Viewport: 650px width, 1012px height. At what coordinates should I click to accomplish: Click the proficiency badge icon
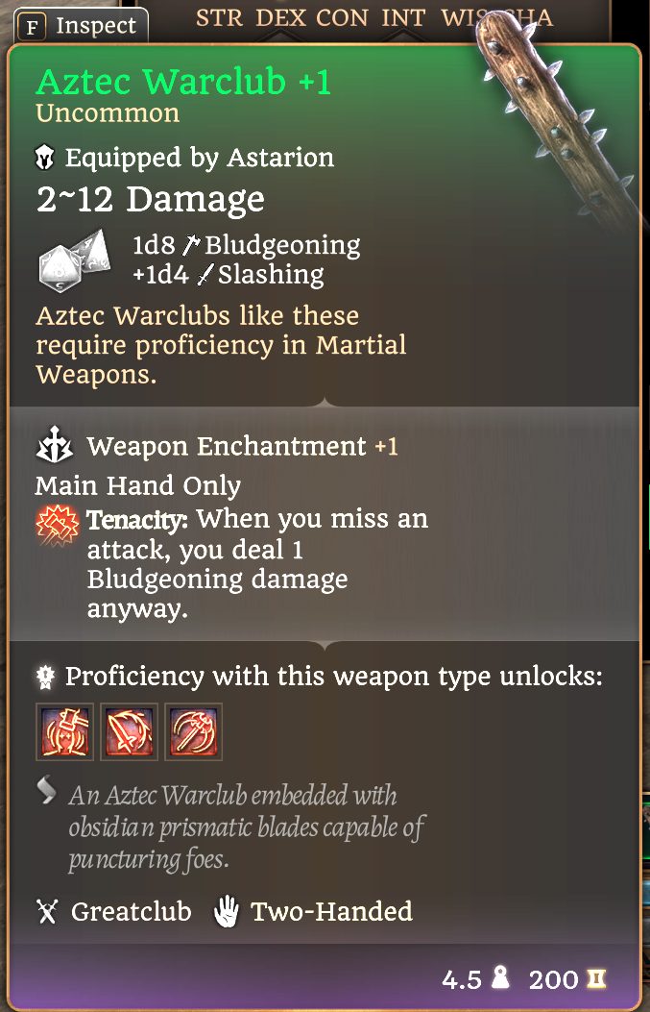pos(44,676)
